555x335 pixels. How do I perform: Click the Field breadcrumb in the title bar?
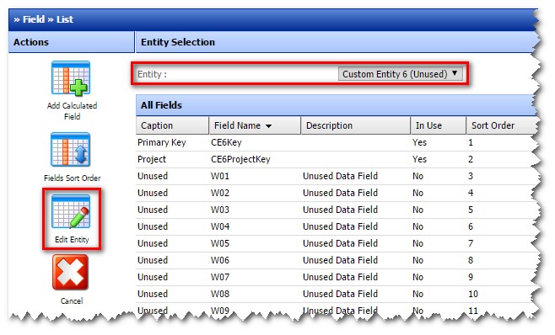click(x=34, y=19)
